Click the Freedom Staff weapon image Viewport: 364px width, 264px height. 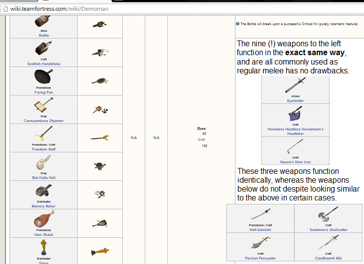tap(43, 133)
